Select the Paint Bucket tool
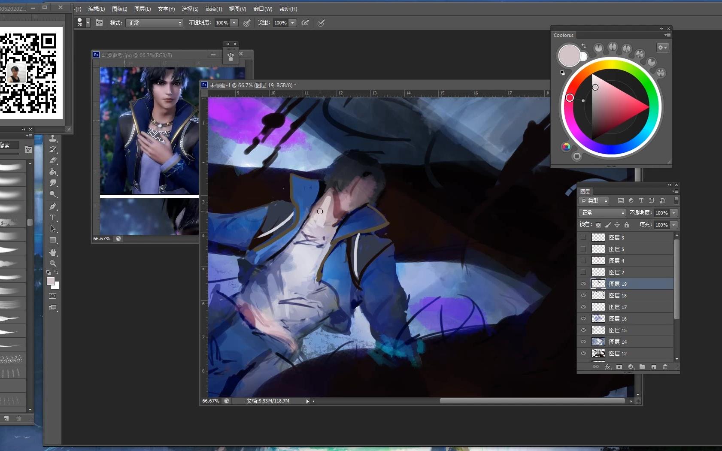722x451 pixels. (x=53, y=172)
